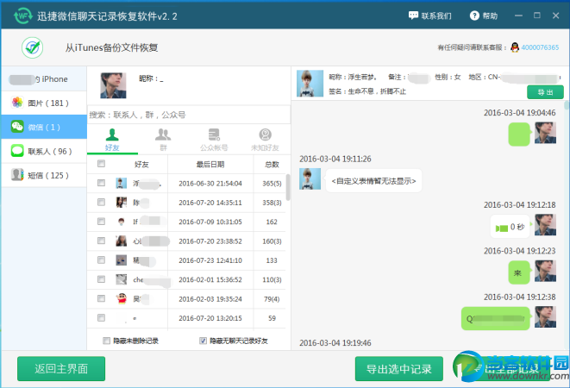Open the 图片 (181) category
This screenshot has width=570, height=388.
44,103
